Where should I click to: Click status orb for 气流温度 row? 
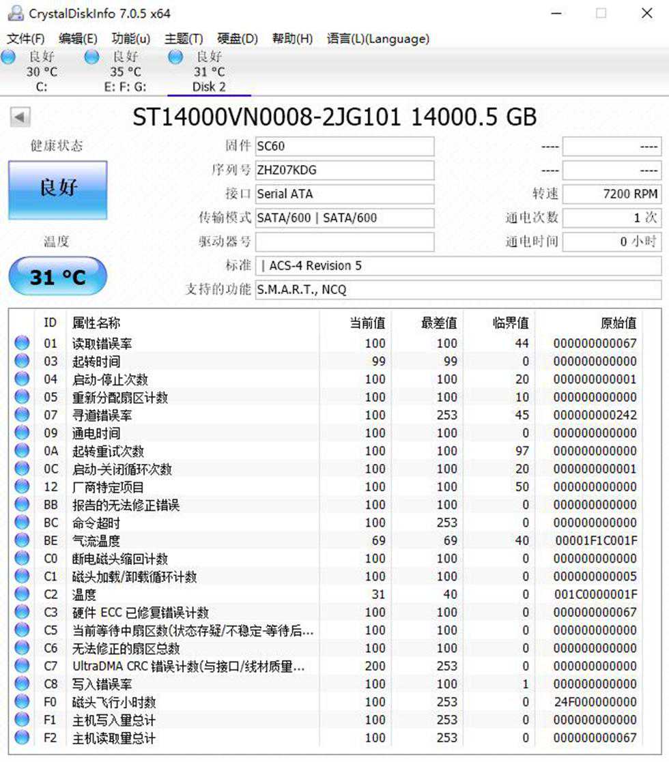pos(22,541)
